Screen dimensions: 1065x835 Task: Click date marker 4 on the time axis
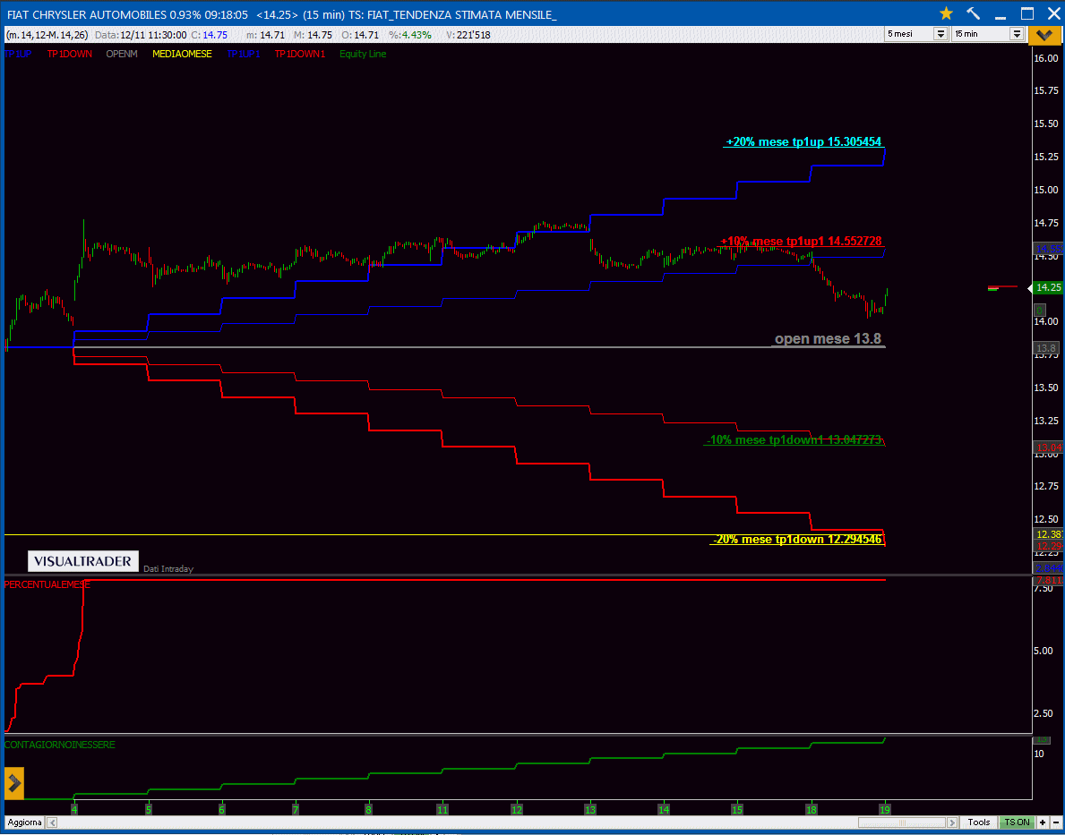click(74, 810)
